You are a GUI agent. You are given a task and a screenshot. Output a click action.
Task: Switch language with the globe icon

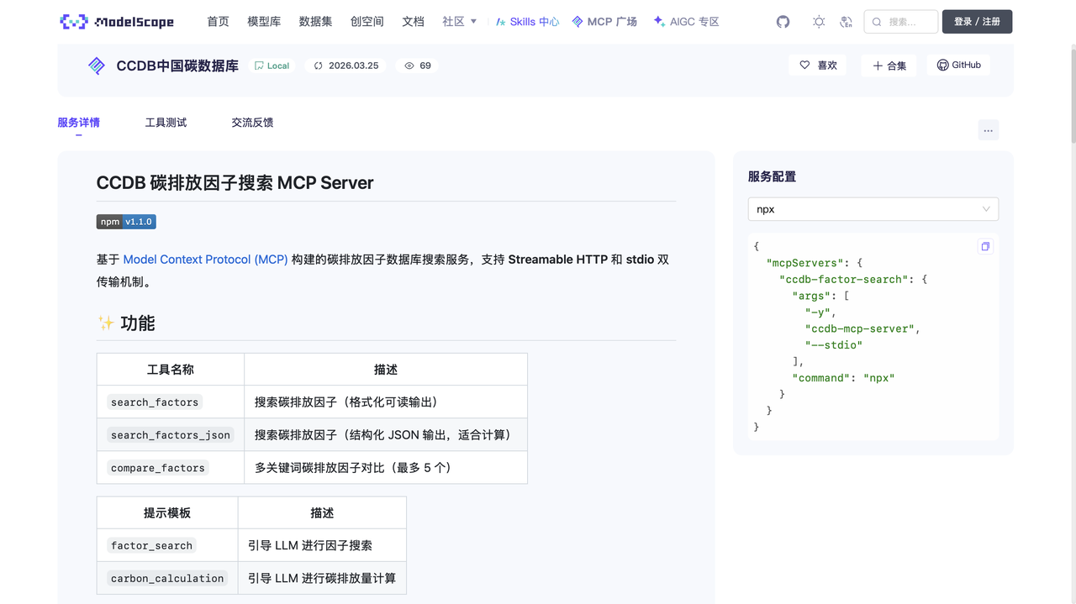(x=846, y=22)
